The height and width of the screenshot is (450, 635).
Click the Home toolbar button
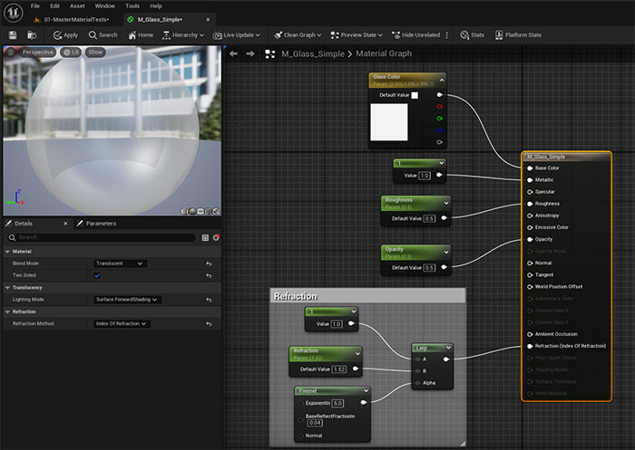tap(141, 35)
